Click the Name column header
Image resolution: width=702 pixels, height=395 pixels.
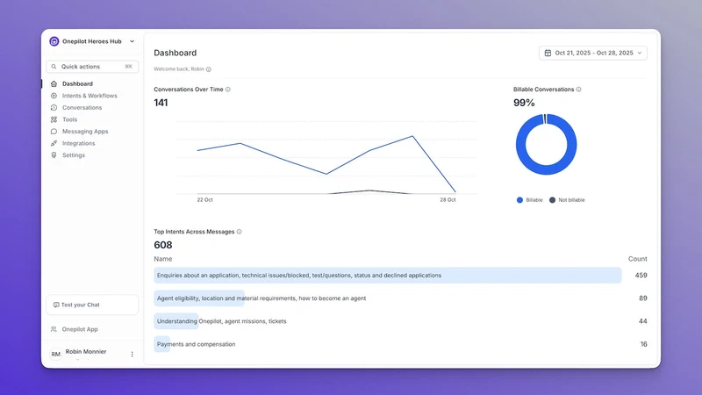pyautogui.click(x=163, y=259)
